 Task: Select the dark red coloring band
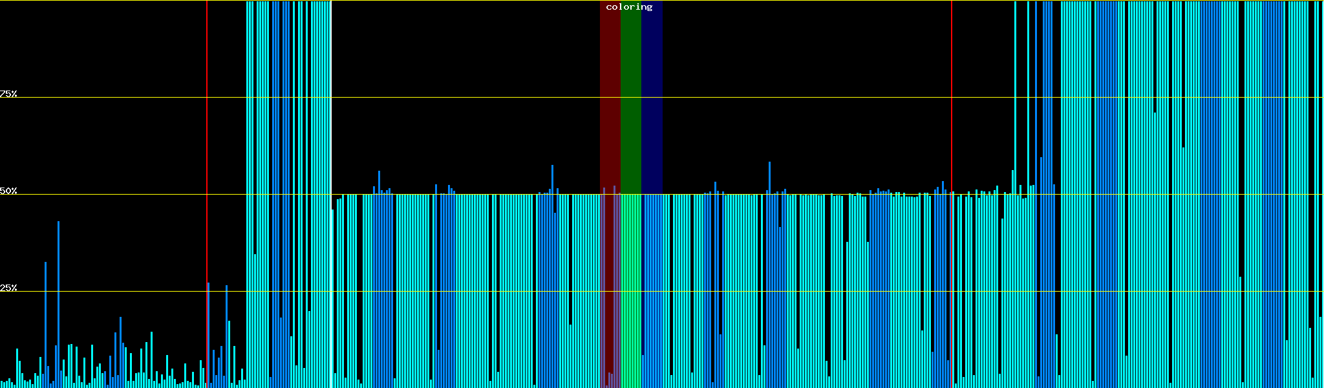coord(610,97)
